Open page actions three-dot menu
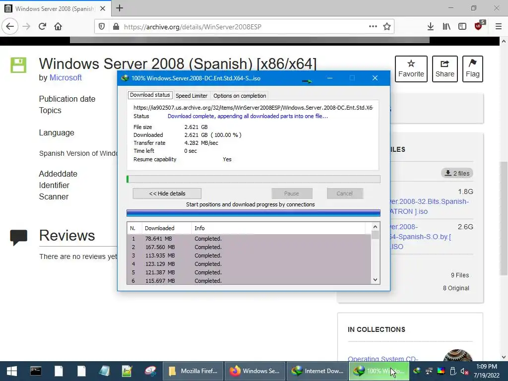The image size is (508, 381). (x=373, y=27)
